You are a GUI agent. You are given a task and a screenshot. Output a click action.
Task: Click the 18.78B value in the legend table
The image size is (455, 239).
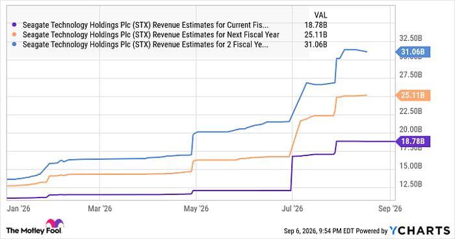pyautogui.click(x=316, y=25)
